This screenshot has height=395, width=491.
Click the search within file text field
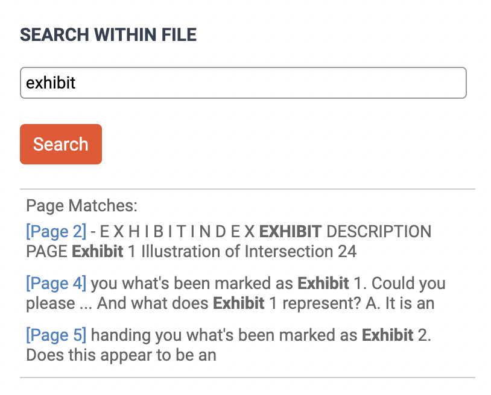tap(243, 82)
